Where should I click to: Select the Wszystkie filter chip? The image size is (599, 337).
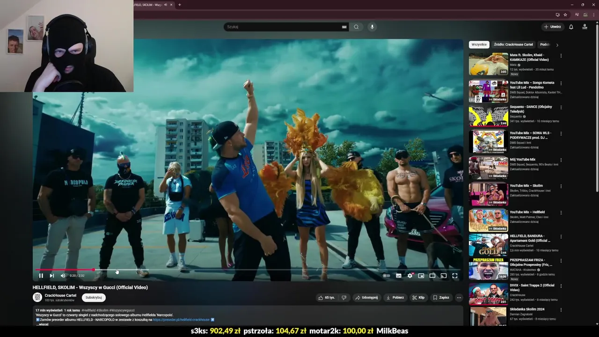479,44
